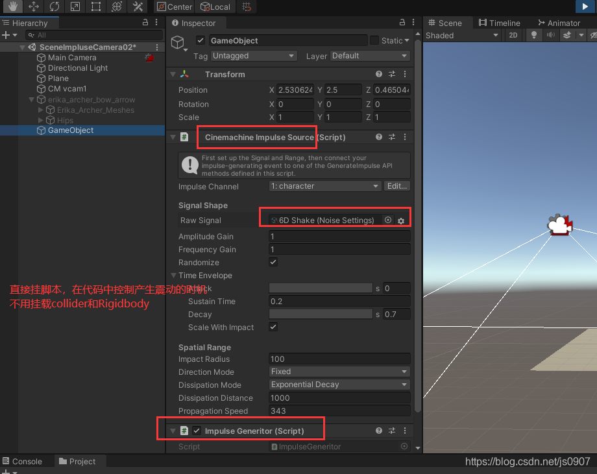Toggle the scene effects icon
This screenshot has height=474, width=597.
click(567, 35)
